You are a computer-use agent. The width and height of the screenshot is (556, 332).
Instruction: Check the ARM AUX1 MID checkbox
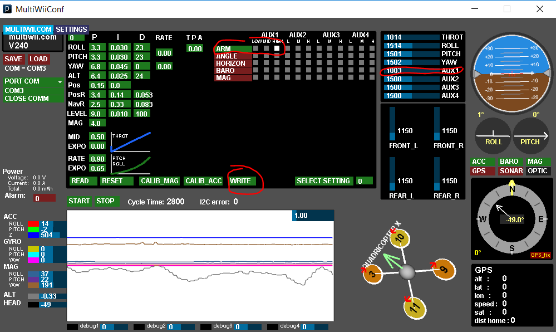pyautogui.click(x=266, y=48)
